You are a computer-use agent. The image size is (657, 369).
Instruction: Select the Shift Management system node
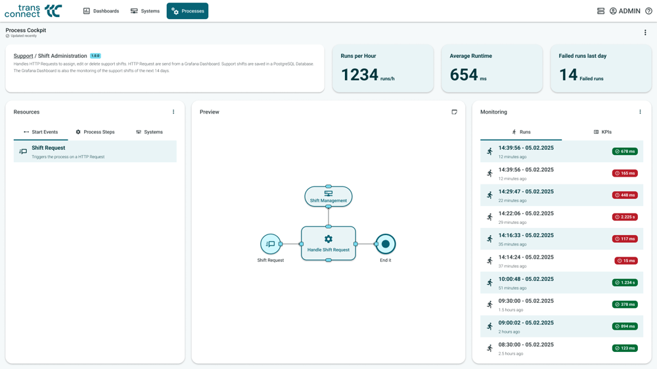[328, 196]
